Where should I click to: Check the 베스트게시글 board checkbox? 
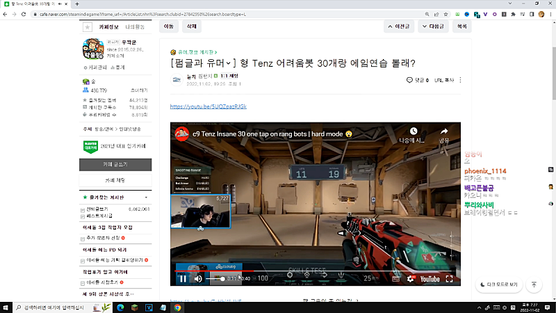pos(83,216)
